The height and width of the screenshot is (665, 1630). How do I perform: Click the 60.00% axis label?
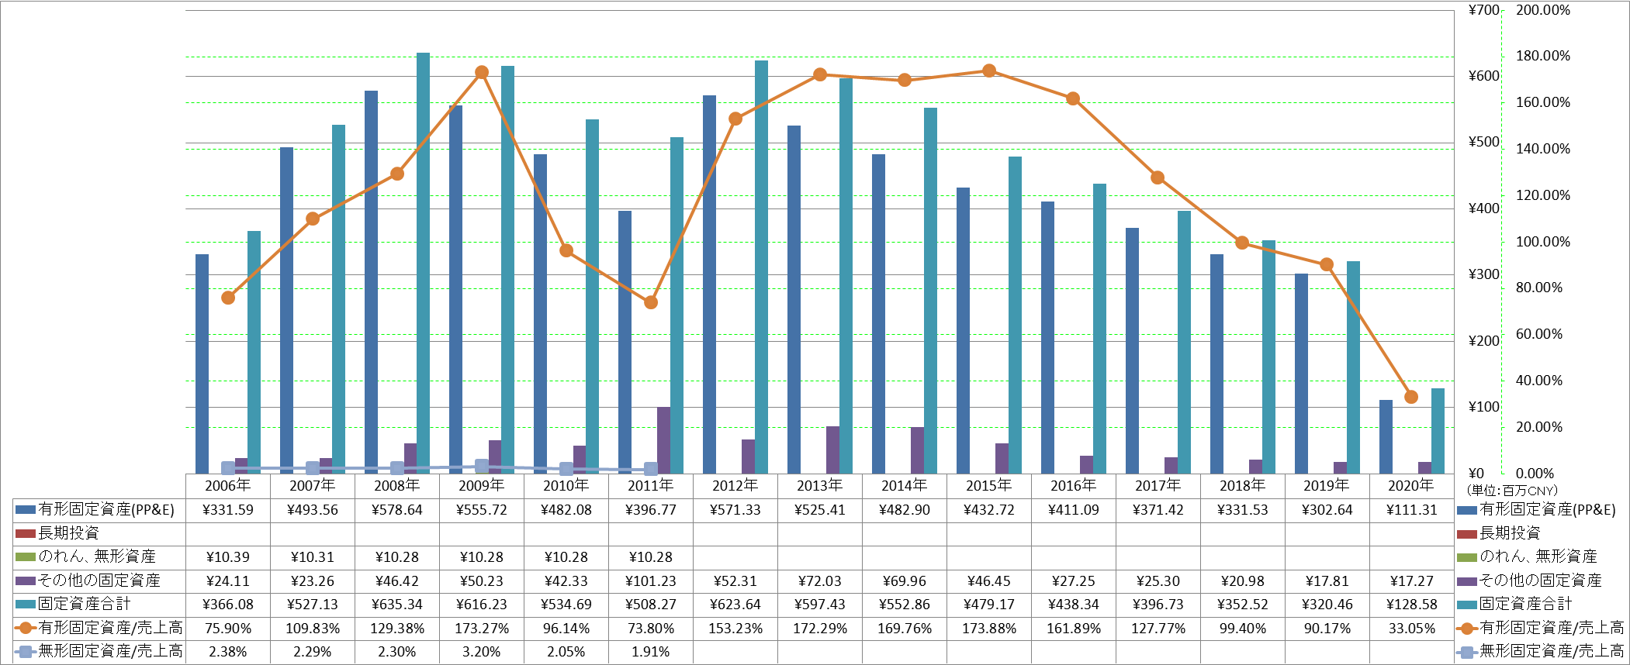coord(1539,334)
